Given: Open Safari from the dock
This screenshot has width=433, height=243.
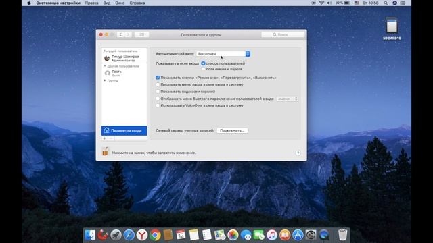Looking at the screenshot, I should click(129, 235).
